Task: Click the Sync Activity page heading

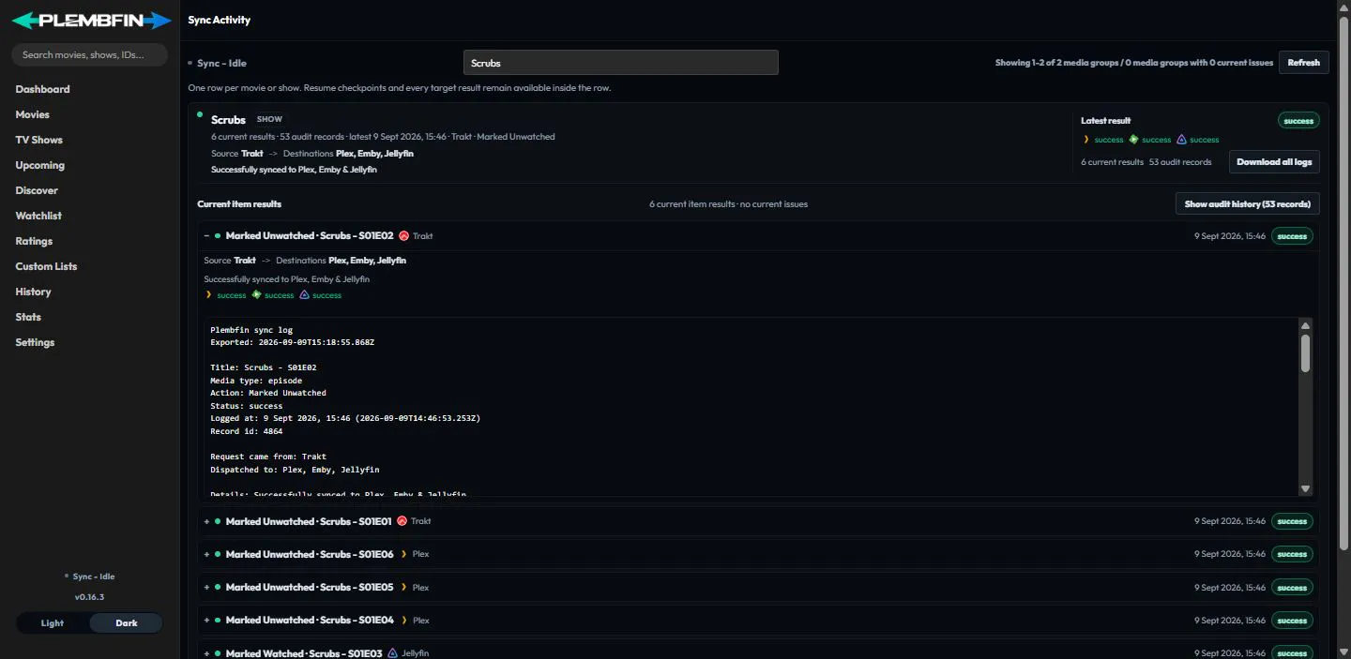Action: 220,20
